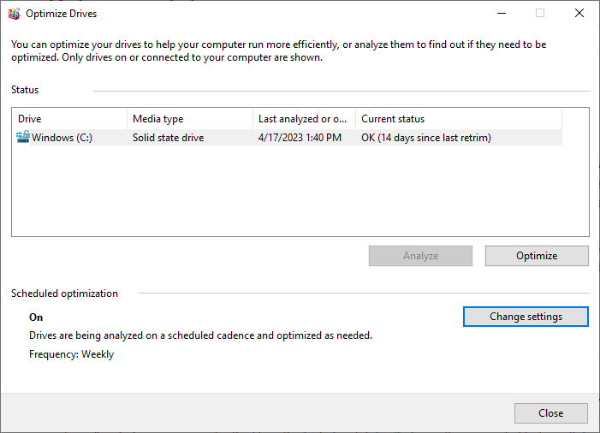Screen dimensions: 600x433
Task: Click the grayed-out maximize button
Action: (x=540, y=14)
